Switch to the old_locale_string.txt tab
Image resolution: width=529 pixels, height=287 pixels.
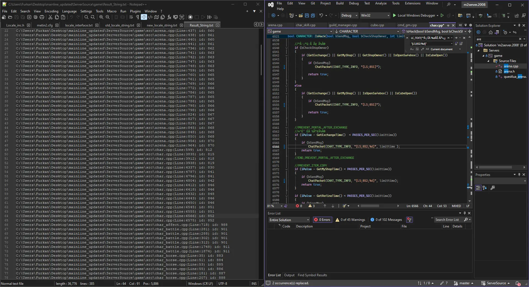(x=120, y=25)
